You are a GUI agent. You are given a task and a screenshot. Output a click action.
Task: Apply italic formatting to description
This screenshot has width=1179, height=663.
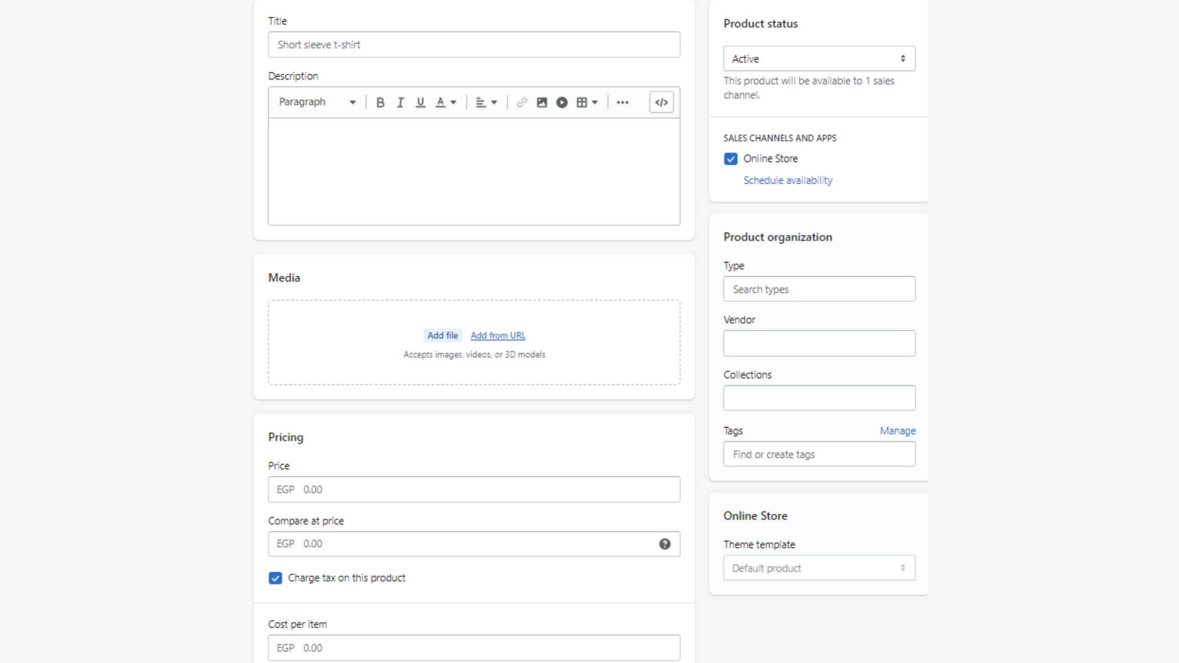pos(400,102)
